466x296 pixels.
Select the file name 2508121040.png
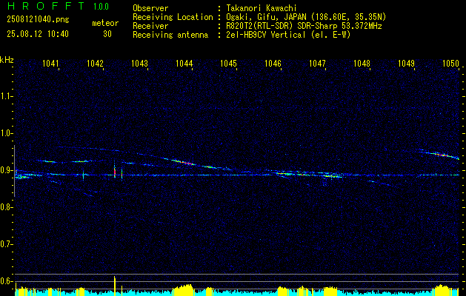[x=38, y=20]
